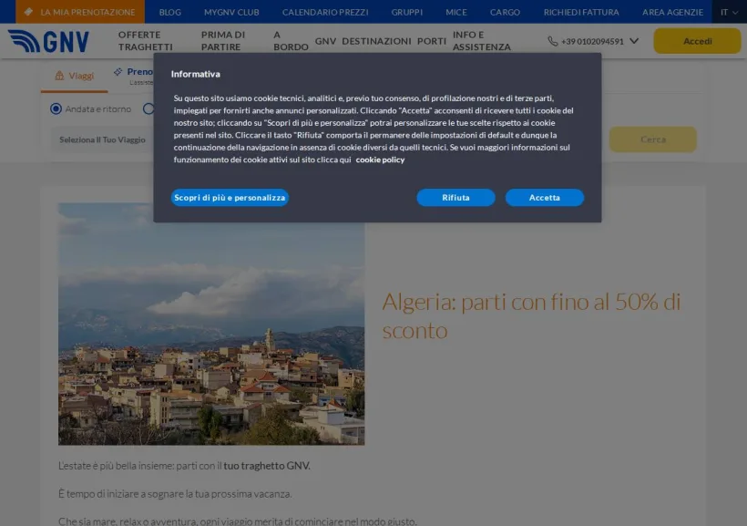This screenshot has height=526, width=747.
Task: Click the ticket icon in La Mia Prenotazione
Action: (x=28, y=12)
